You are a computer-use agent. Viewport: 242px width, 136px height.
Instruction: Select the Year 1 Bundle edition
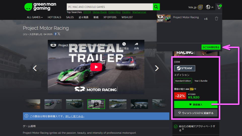pos(201,81)
